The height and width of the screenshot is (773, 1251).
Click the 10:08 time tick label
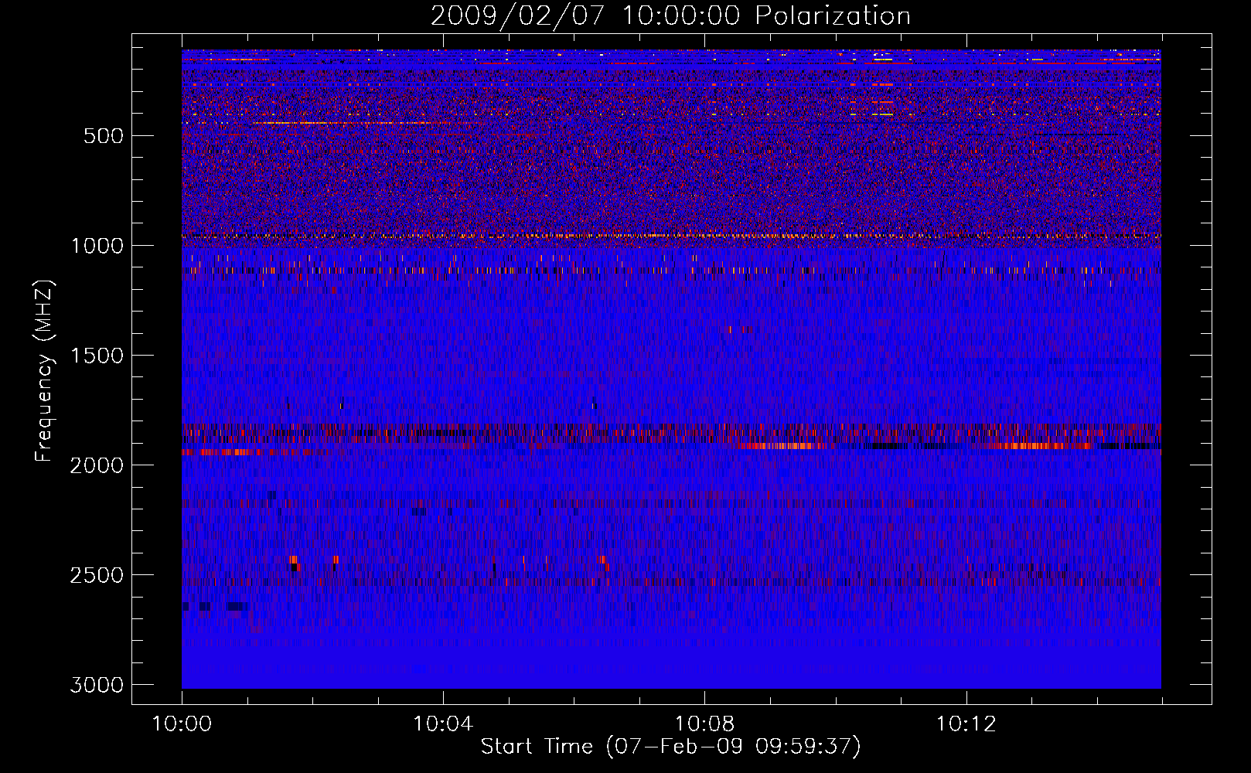(704, 724)
